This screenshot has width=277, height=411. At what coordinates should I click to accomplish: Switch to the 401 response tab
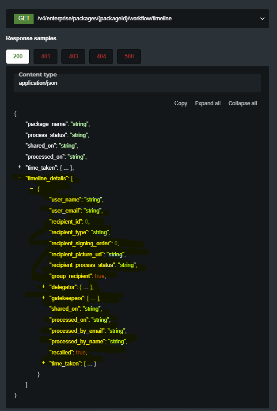[46, 57]
